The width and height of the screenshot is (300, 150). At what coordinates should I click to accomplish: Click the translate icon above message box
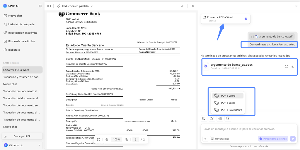click(212, 118)
